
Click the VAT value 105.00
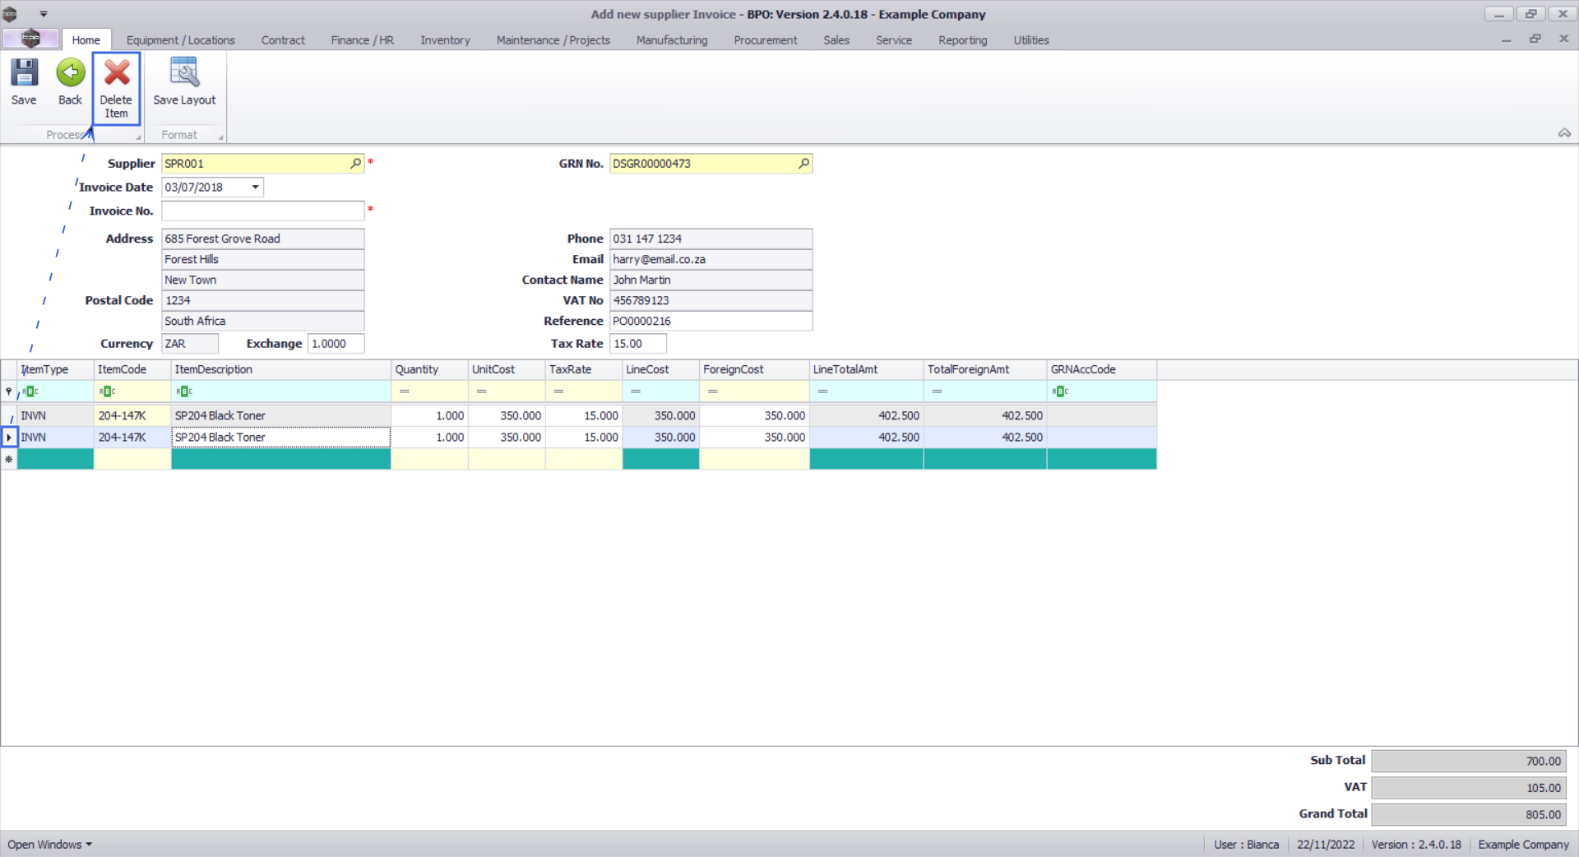1469,788
